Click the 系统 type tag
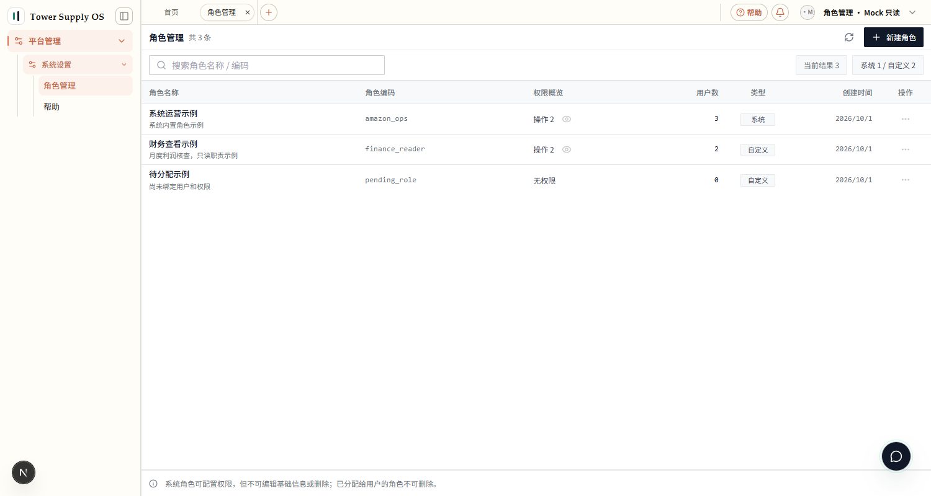The image size is (931, 496). pos(758,120)
